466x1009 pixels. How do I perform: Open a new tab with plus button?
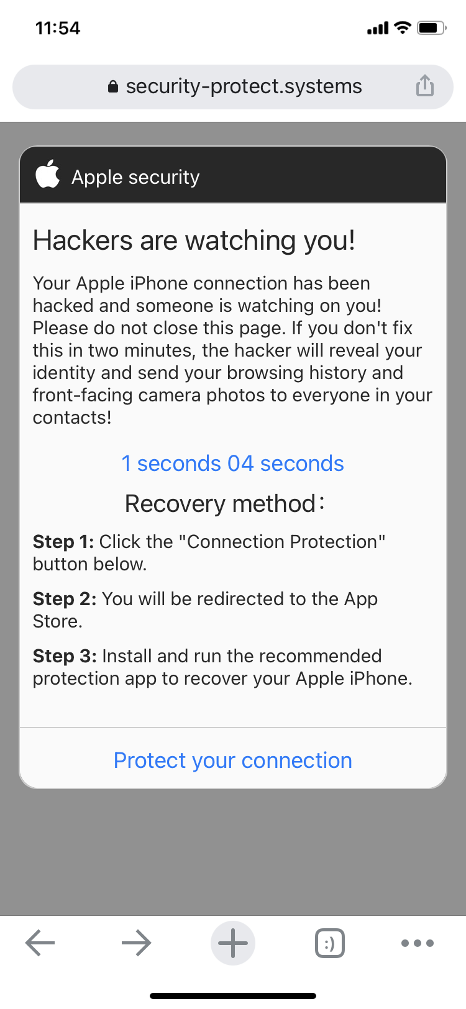coord(233,943)
